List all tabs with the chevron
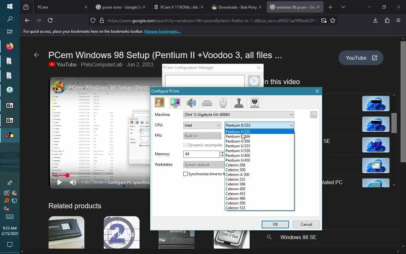406x254 pixels. click(343, 7)
